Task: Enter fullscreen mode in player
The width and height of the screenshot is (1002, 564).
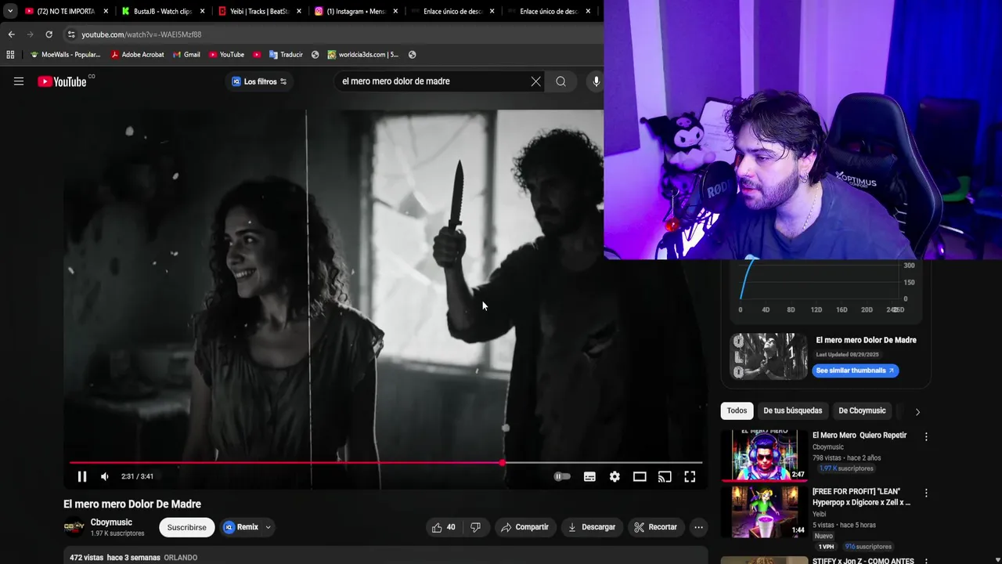Action: click(690, 476)
